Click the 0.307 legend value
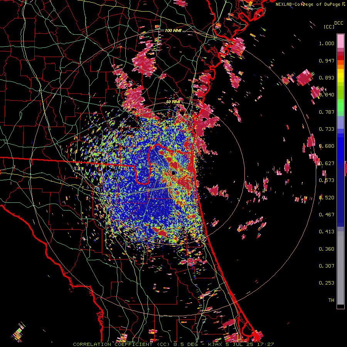The height and width of the screenshot is (347, 347). click(327, 266)
